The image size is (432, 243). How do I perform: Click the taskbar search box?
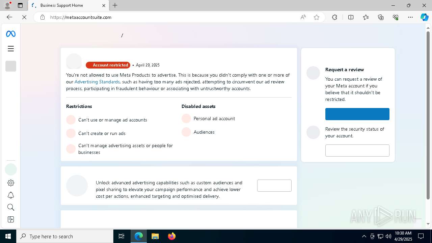[65, 236]
